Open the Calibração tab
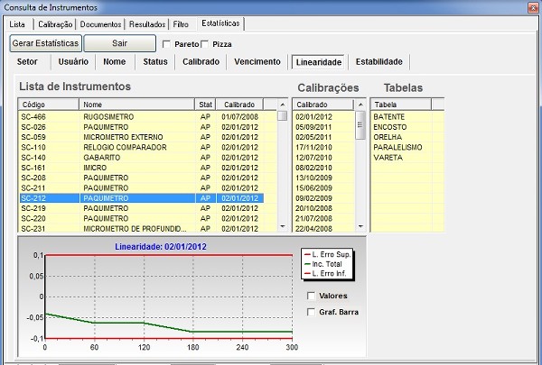 (x=55, y=24)
